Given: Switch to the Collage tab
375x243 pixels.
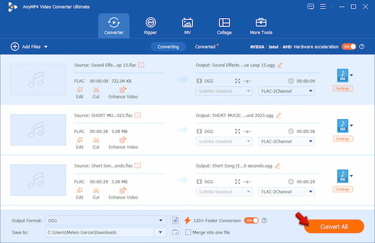Looking at the screenshot, I should 224,26.
